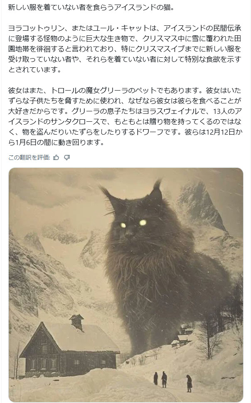Click the headline about アイスランドの猫

pos(91,7)
